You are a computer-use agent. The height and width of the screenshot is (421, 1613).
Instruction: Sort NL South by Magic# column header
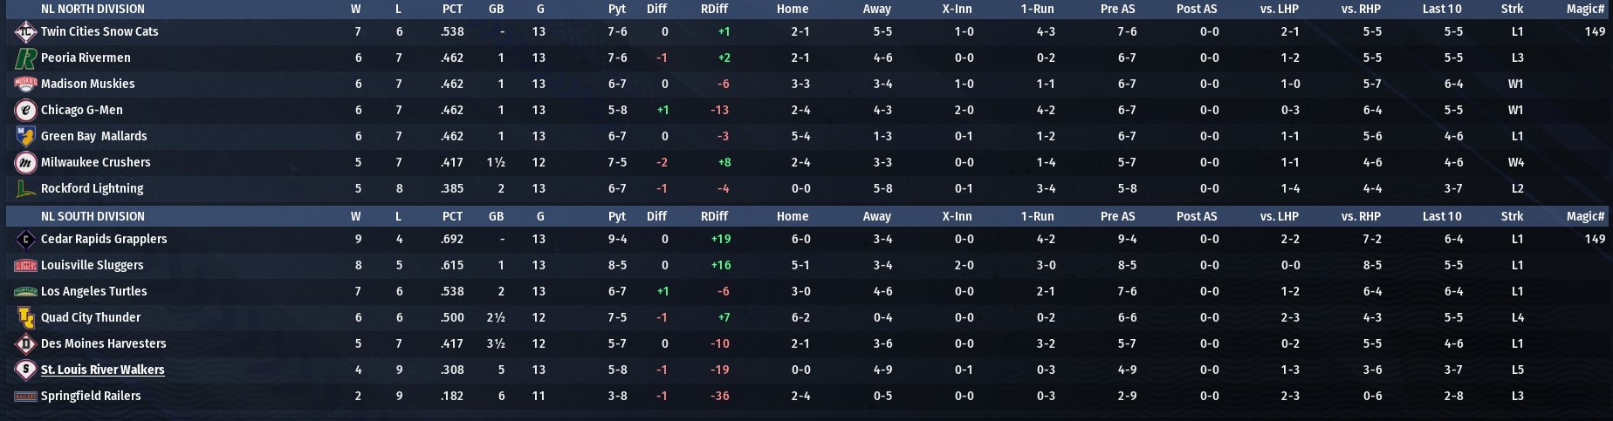[1585, 216]
